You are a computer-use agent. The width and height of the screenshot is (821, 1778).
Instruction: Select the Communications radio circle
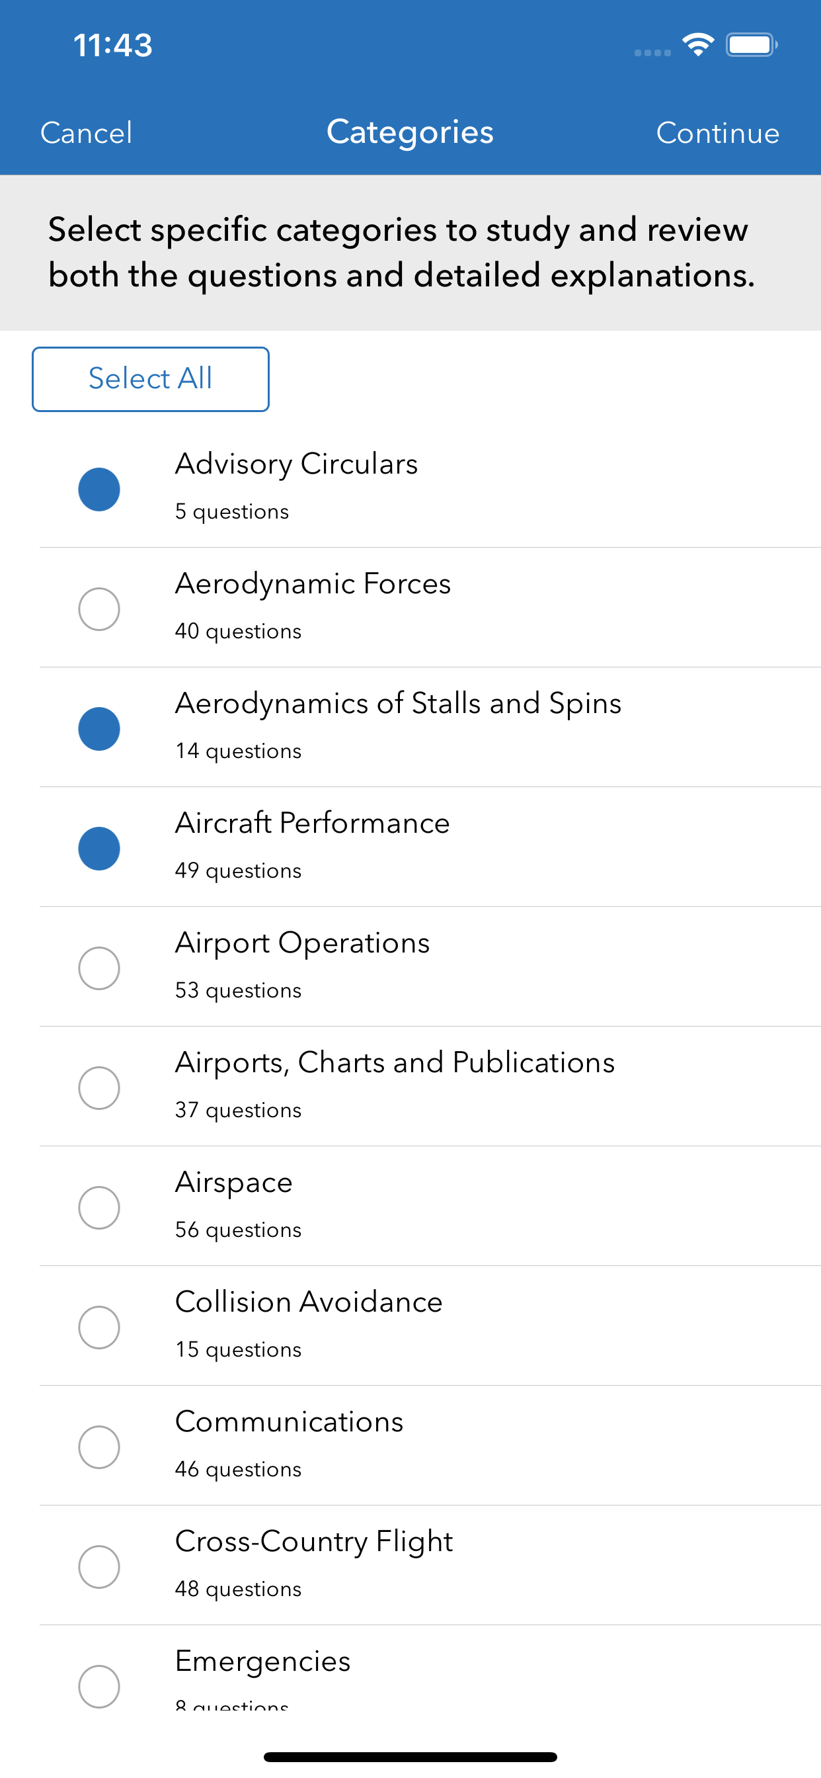pos(98,1447)
